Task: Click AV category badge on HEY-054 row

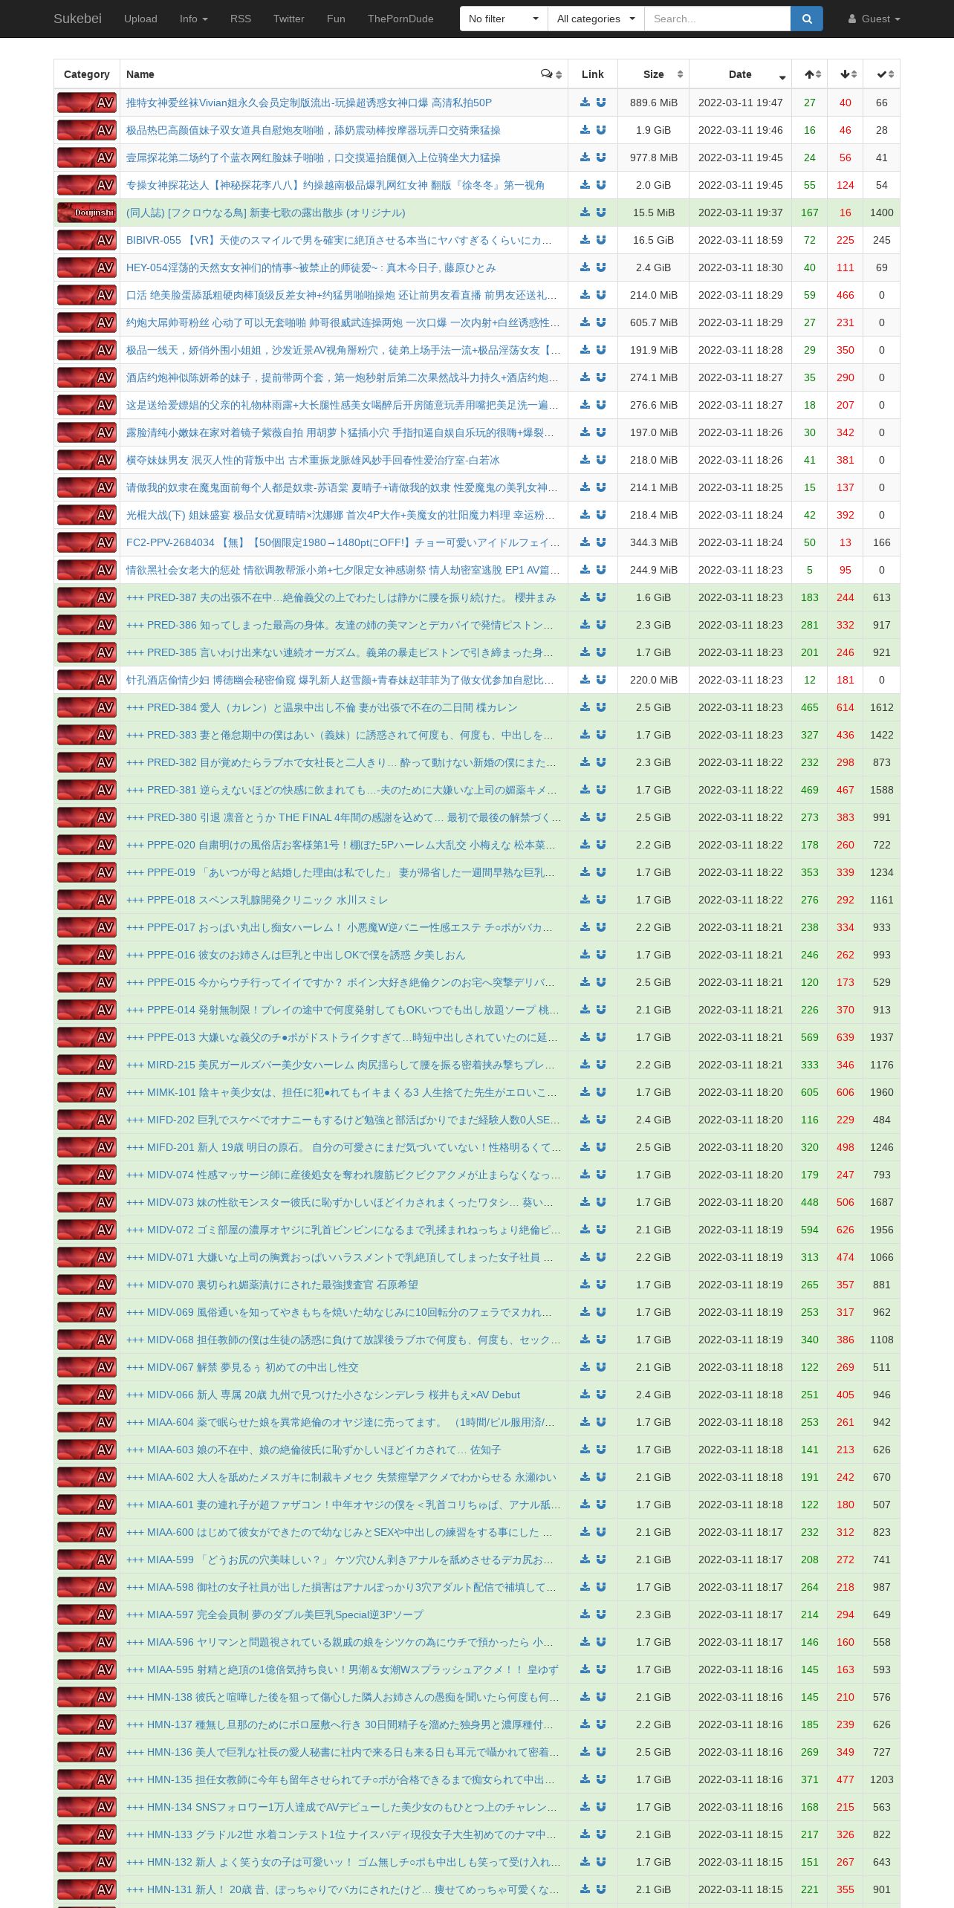Action: [x=87, y=267]
